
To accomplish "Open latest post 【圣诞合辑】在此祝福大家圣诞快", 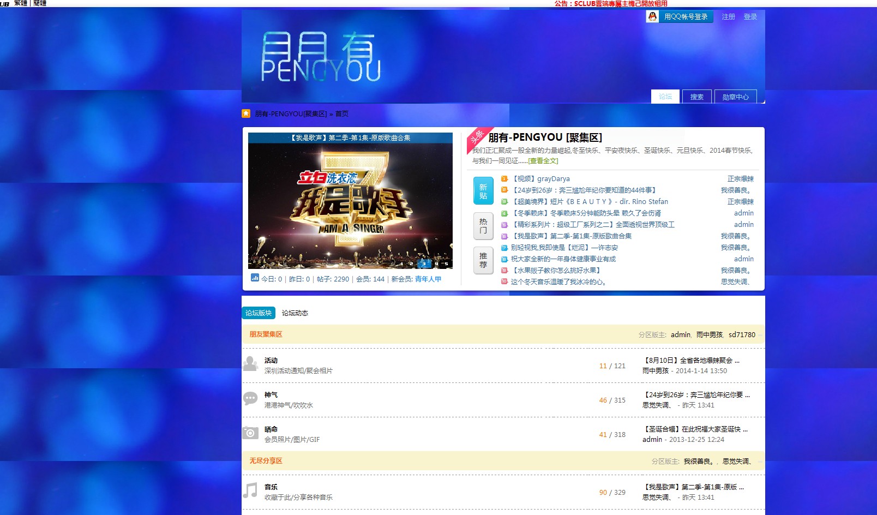I will pyautogui.click(x=695, y=429).
